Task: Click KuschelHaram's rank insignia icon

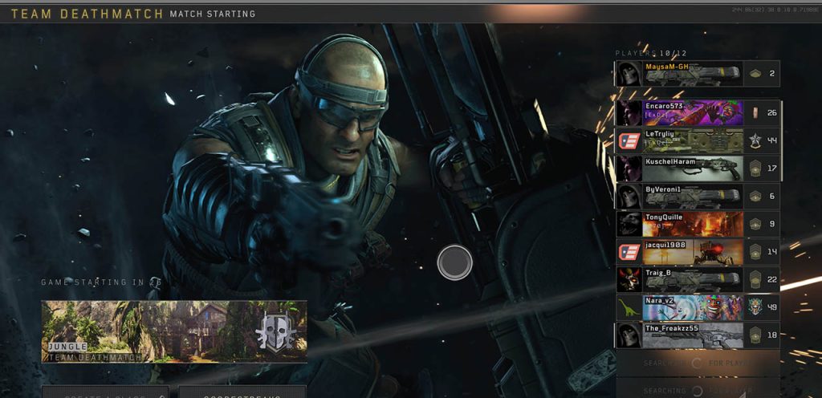Action: (x=755, y=169)
